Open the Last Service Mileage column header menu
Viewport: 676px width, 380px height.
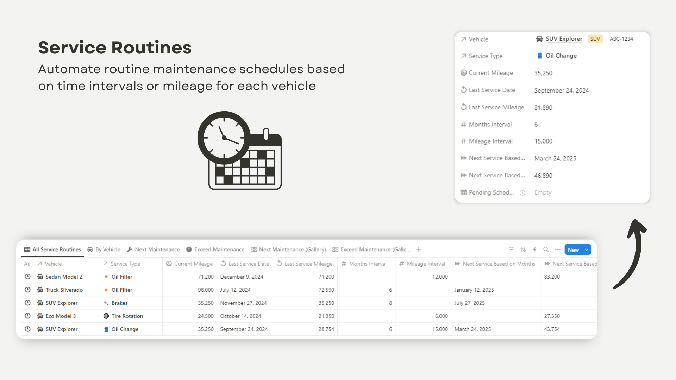coord(305,264)
